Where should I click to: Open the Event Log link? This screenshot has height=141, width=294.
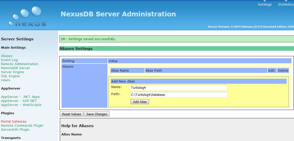pyautogui.click(x=9, y=60)
